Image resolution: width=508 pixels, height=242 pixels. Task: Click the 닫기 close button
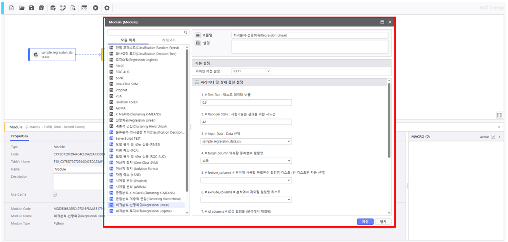click(x=383, y=222)
